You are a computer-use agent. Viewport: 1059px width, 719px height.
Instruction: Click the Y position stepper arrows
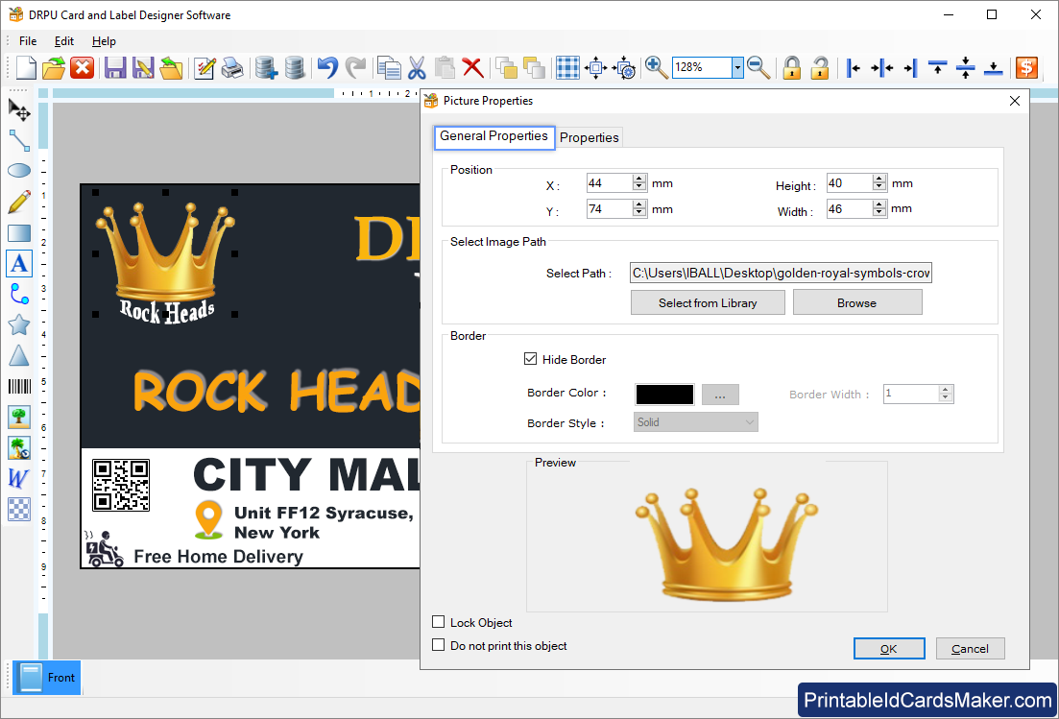pyautogui.click(x=639, y=208)
